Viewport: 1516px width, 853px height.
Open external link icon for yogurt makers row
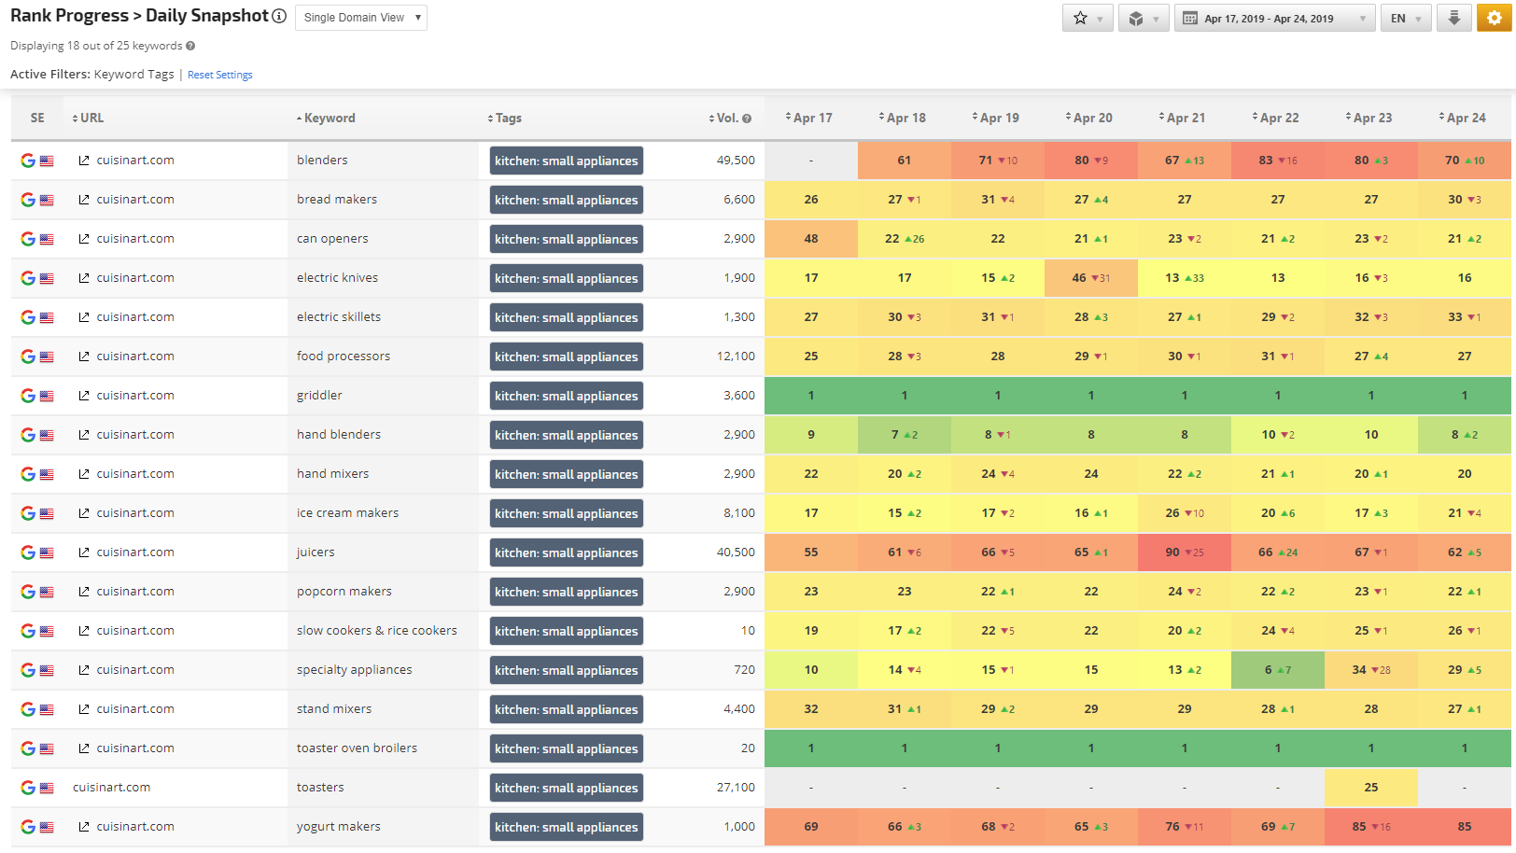(84, 827)
